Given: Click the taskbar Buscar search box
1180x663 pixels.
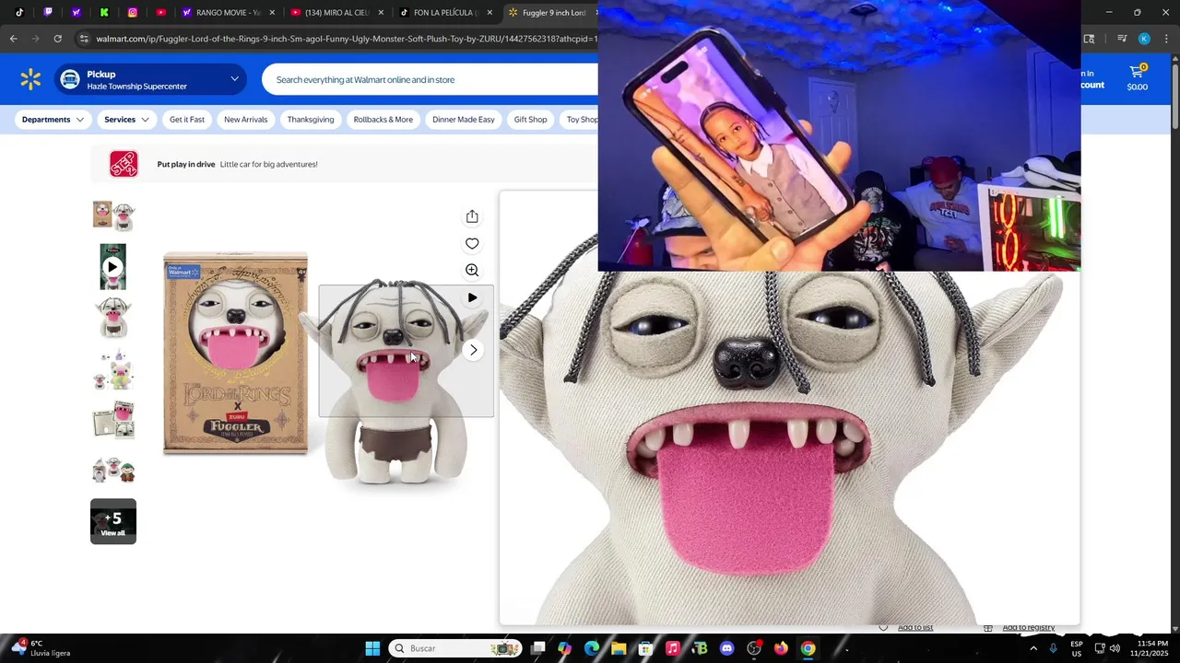Looking at the screenshot, I should 454,648.
